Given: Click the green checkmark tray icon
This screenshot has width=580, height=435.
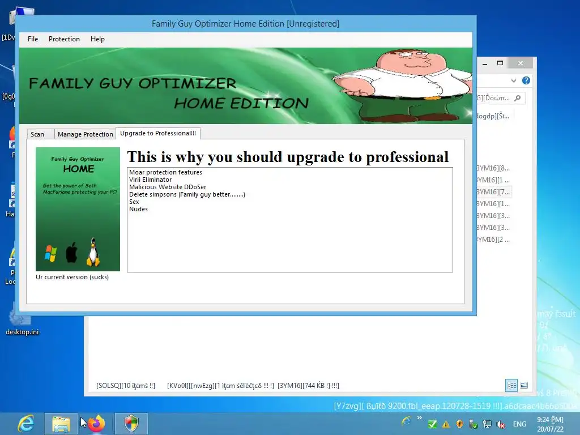Looking at the screenshot, I should coord(432,424).
